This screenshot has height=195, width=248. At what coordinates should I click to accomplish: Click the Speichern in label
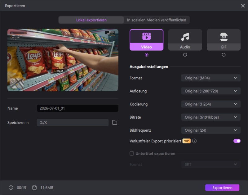18,123
